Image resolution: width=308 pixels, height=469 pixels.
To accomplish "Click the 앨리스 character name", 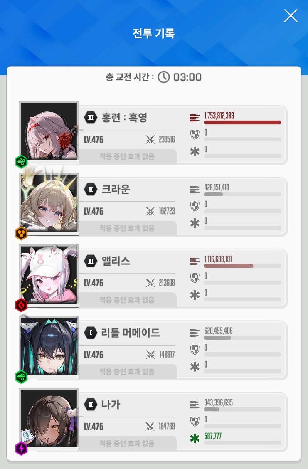I will 116,261.
